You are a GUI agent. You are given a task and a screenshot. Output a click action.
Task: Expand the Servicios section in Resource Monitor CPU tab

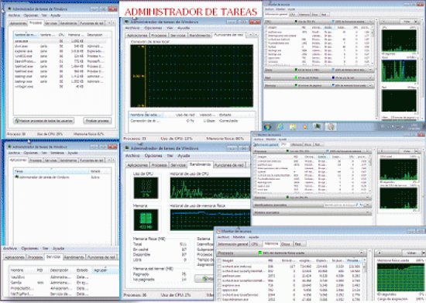click(x=368, y=198)
